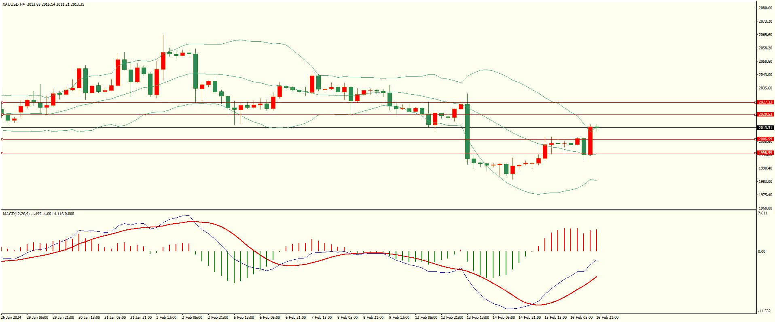
Task: Click the 7 Feb 13:00 time label
Action: (322, 318)
